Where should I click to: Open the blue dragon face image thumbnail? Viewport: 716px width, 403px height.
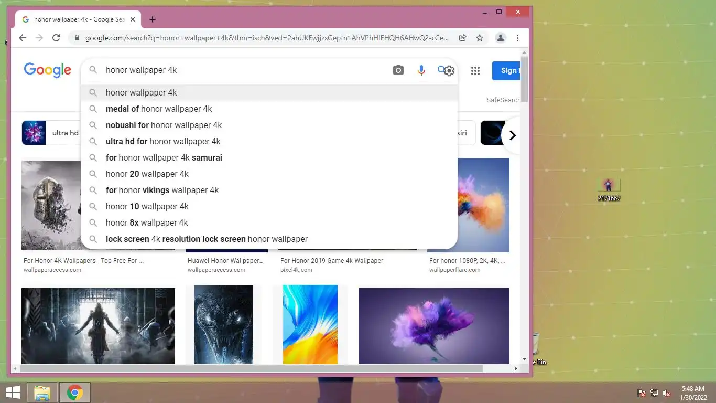223,324
